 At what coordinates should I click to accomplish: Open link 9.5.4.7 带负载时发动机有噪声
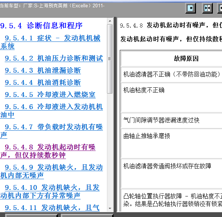click(52, 131)
